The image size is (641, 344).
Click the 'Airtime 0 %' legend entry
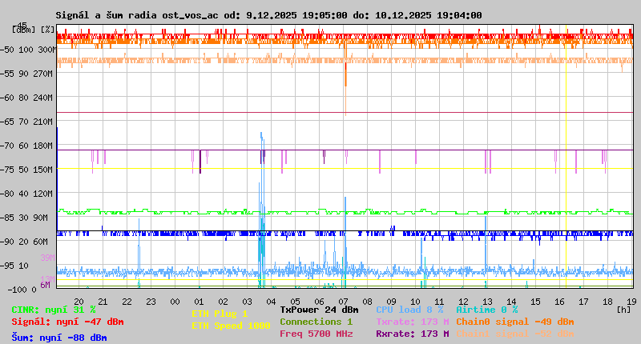click(x=487, y=310)
